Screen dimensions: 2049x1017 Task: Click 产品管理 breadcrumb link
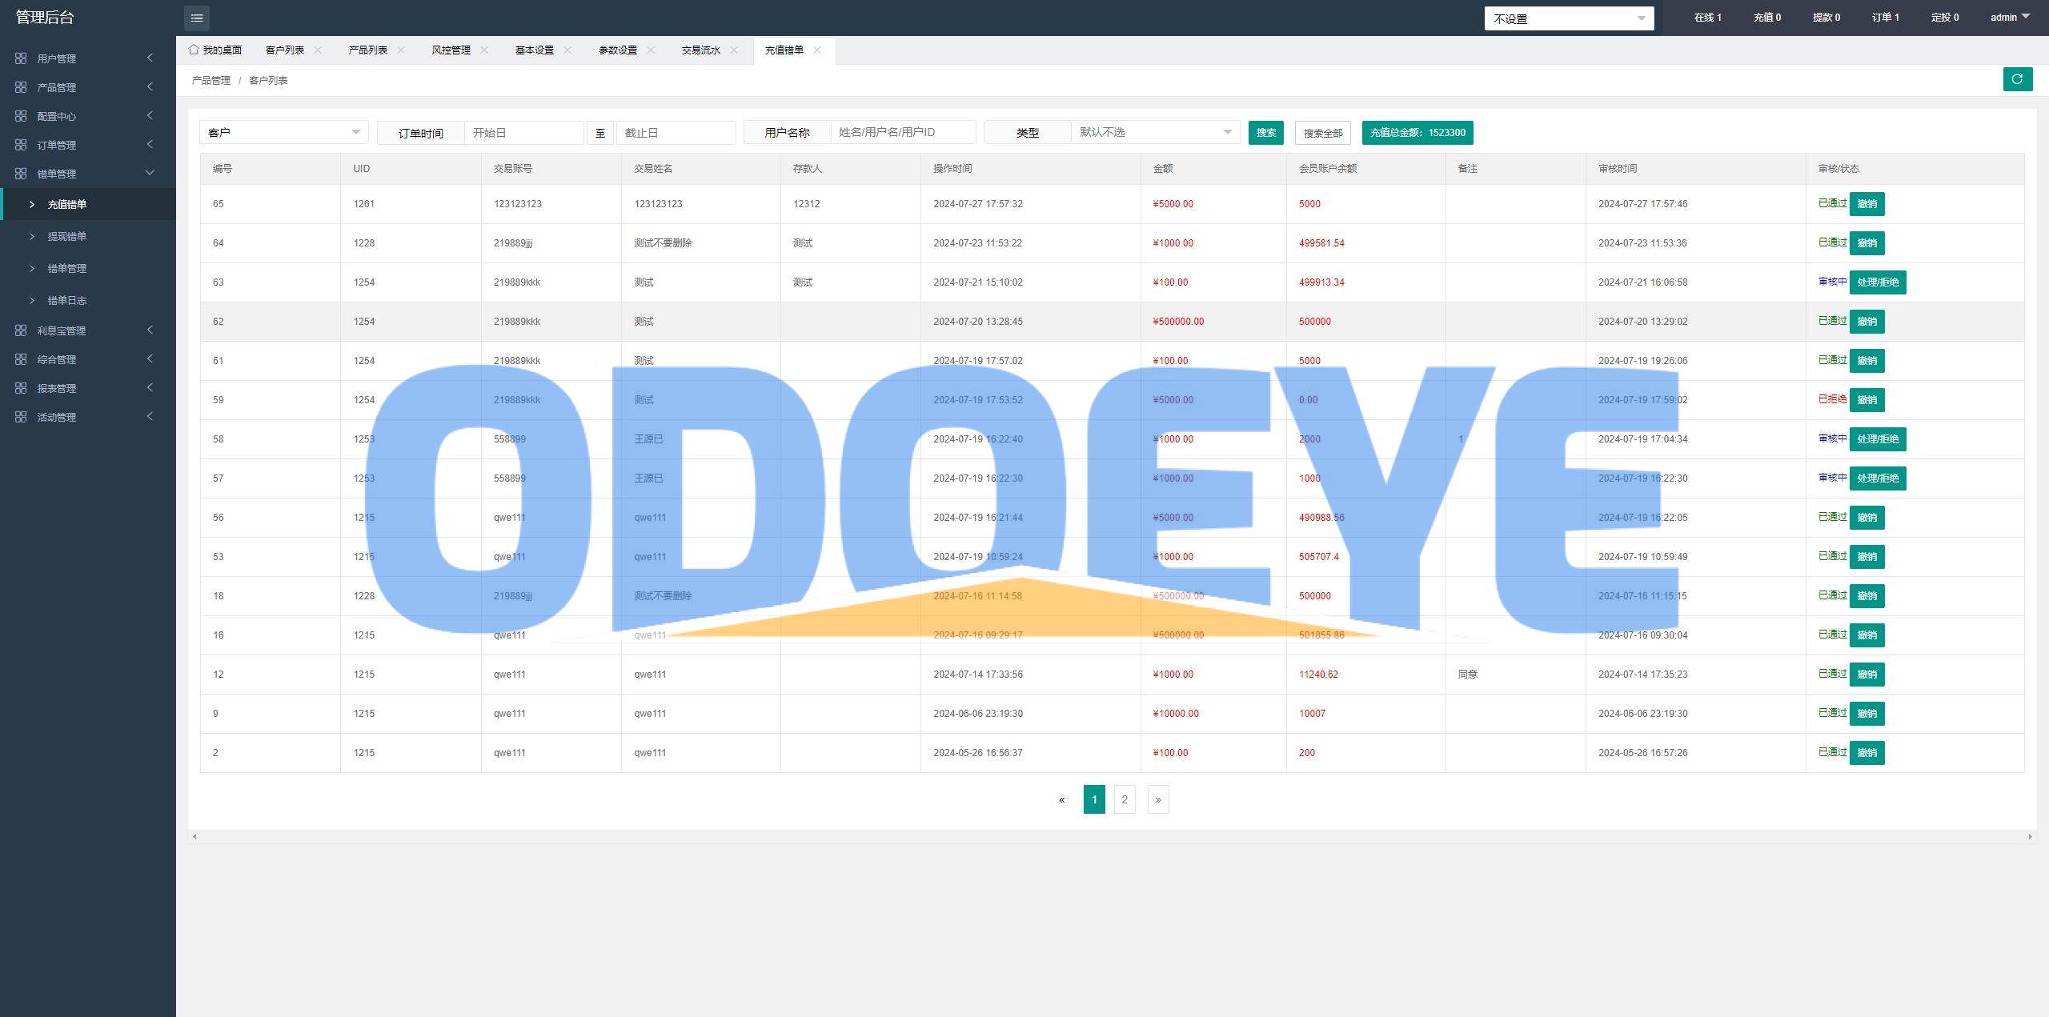click(x=211, y=80)
